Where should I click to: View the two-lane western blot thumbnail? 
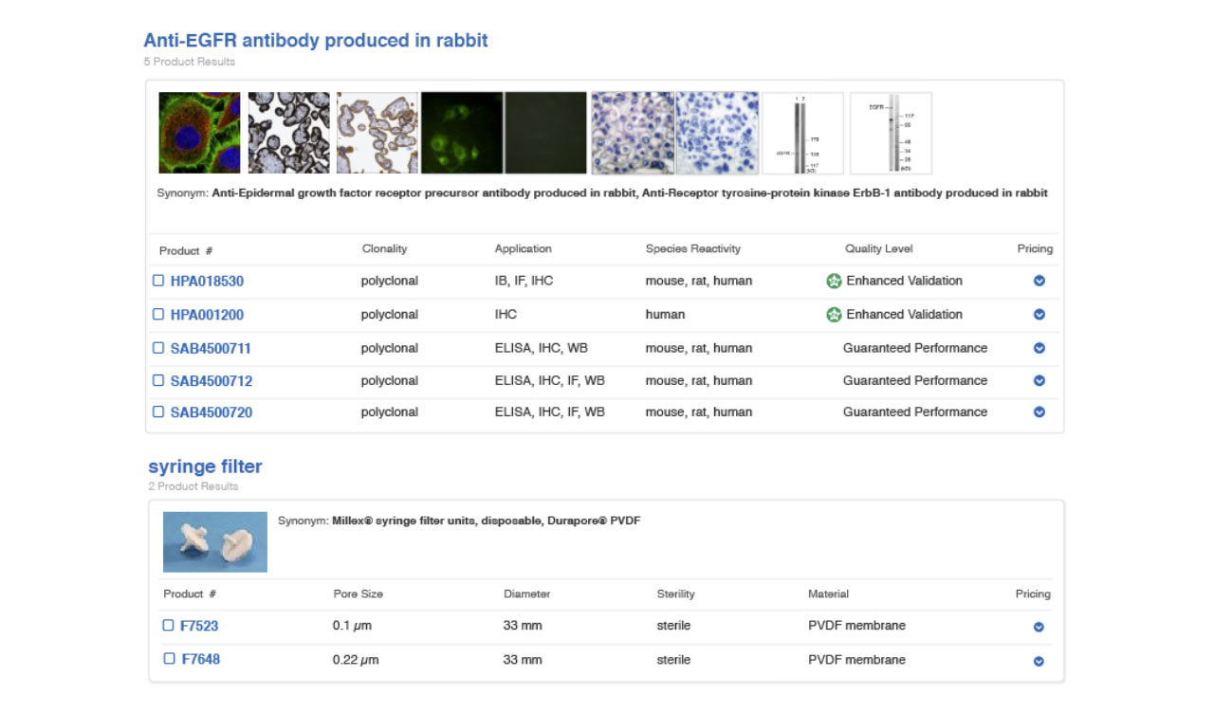click(803, 133)
